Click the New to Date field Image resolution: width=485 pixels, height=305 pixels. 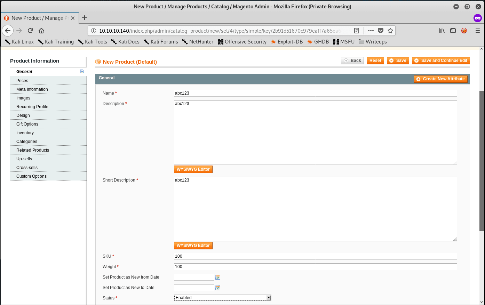[194, 288]
